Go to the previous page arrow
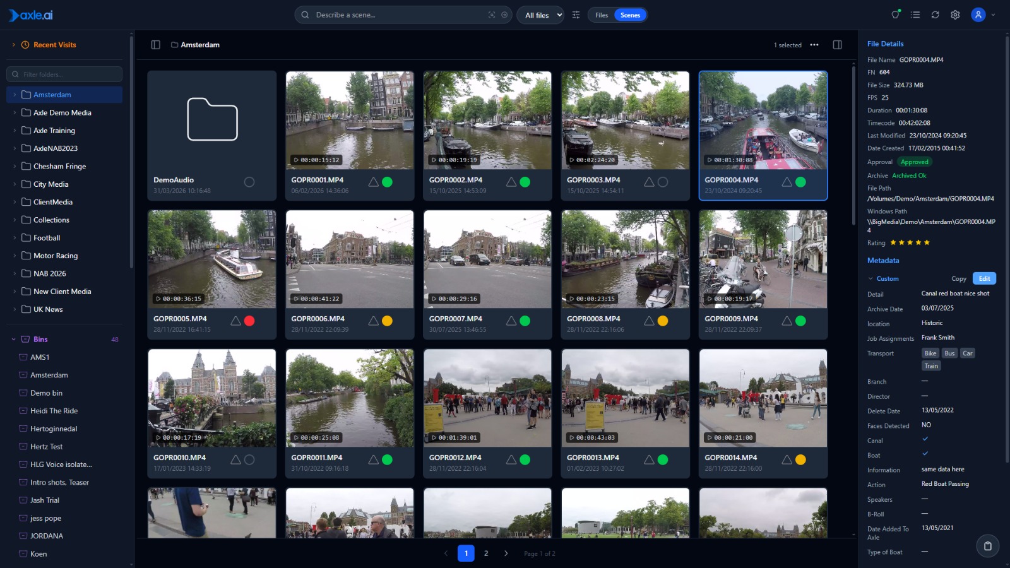Screen dimensions: 1010x568 (446, 553)
